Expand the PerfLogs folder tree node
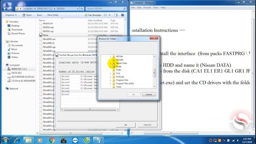Image resolution: width=256 pixels, height=144 pixels. coord(110,77)
